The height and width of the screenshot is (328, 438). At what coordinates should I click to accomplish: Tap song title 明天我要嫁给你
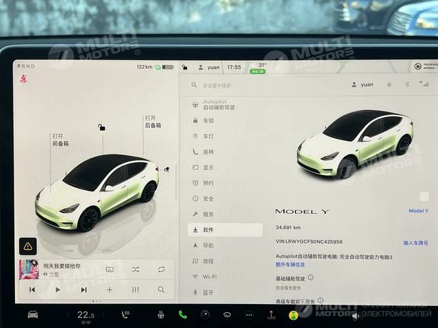62,266
